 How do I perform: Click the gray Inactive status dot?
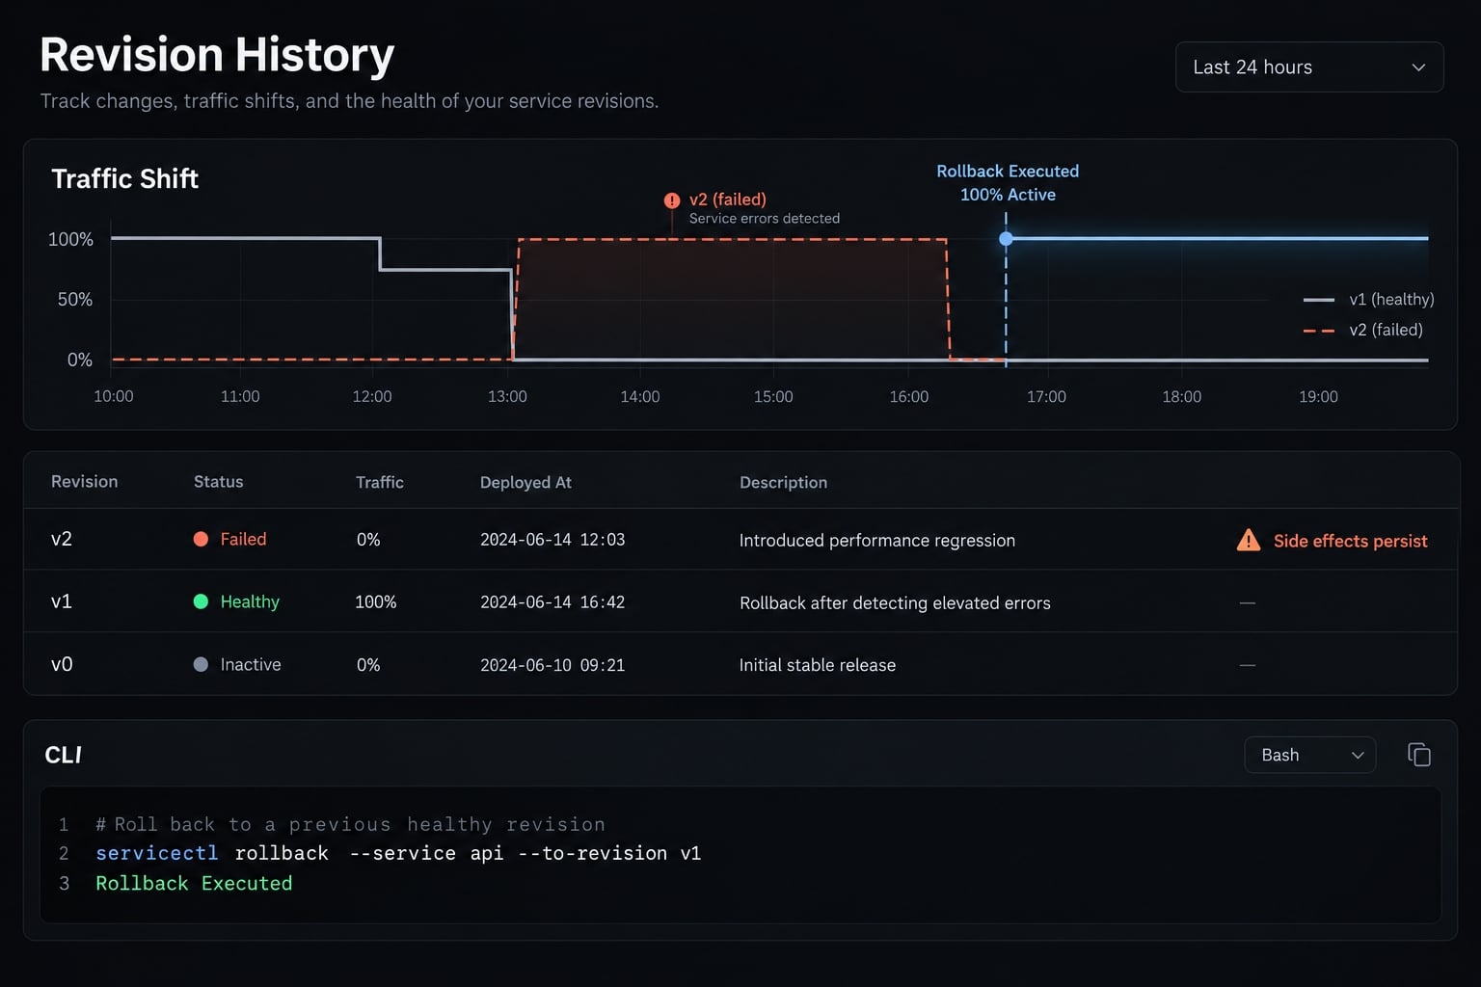(x=201, y=664)
